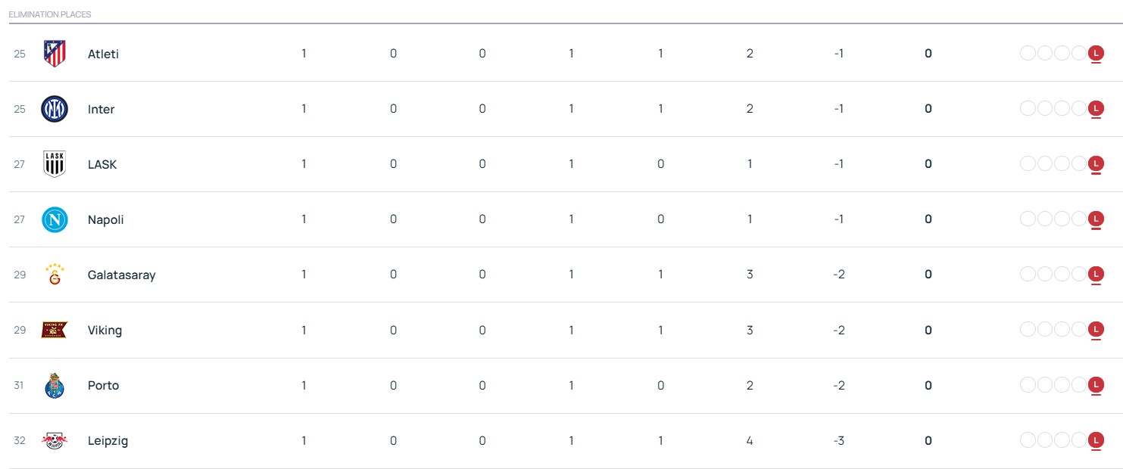The height and width of the screenshot is (469, 1123).
Task: Click the Inter club crest
Action: tap(55, 109)
